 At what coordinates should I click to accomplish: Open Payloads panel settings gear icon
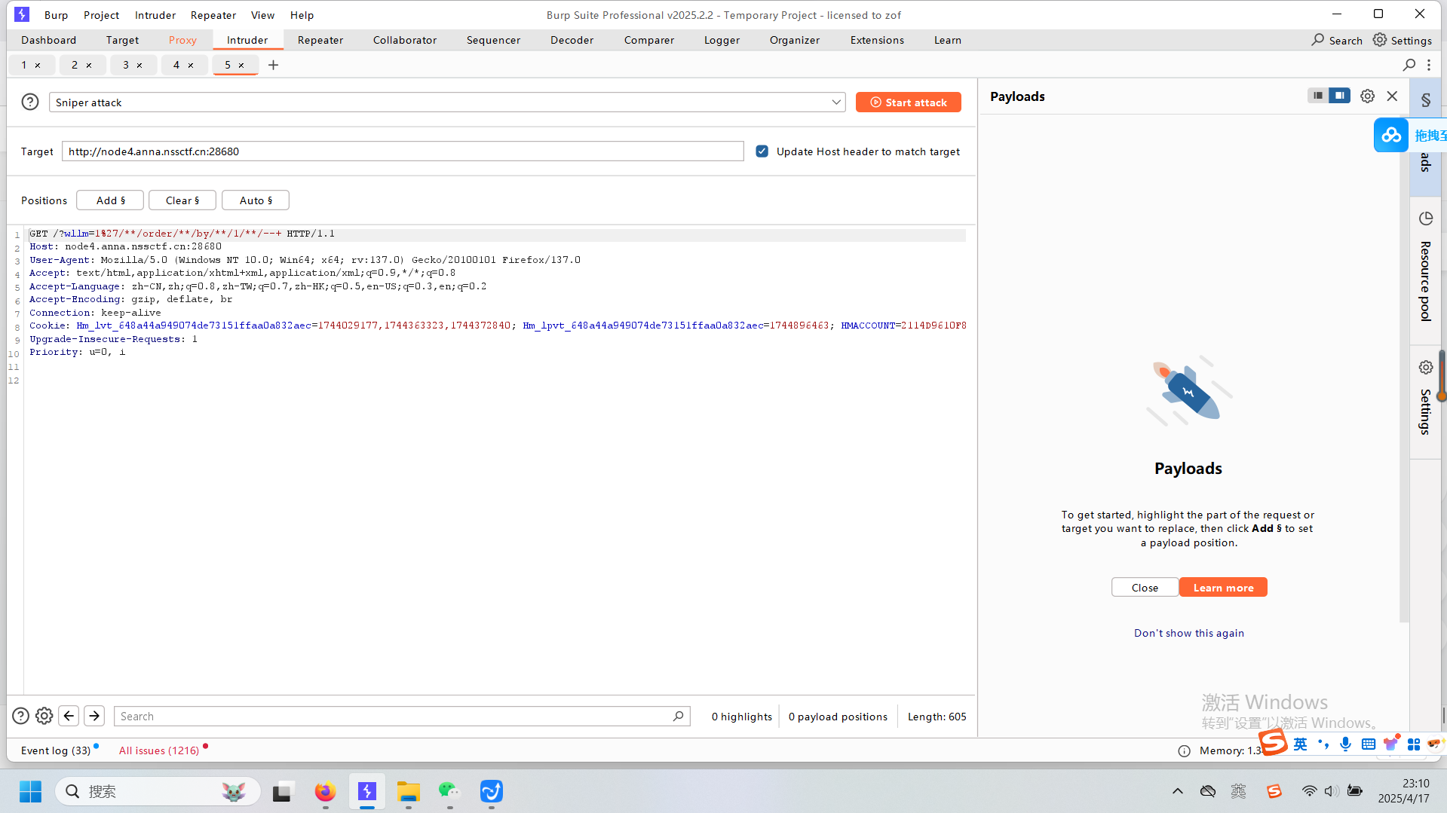click(1367, 96)
